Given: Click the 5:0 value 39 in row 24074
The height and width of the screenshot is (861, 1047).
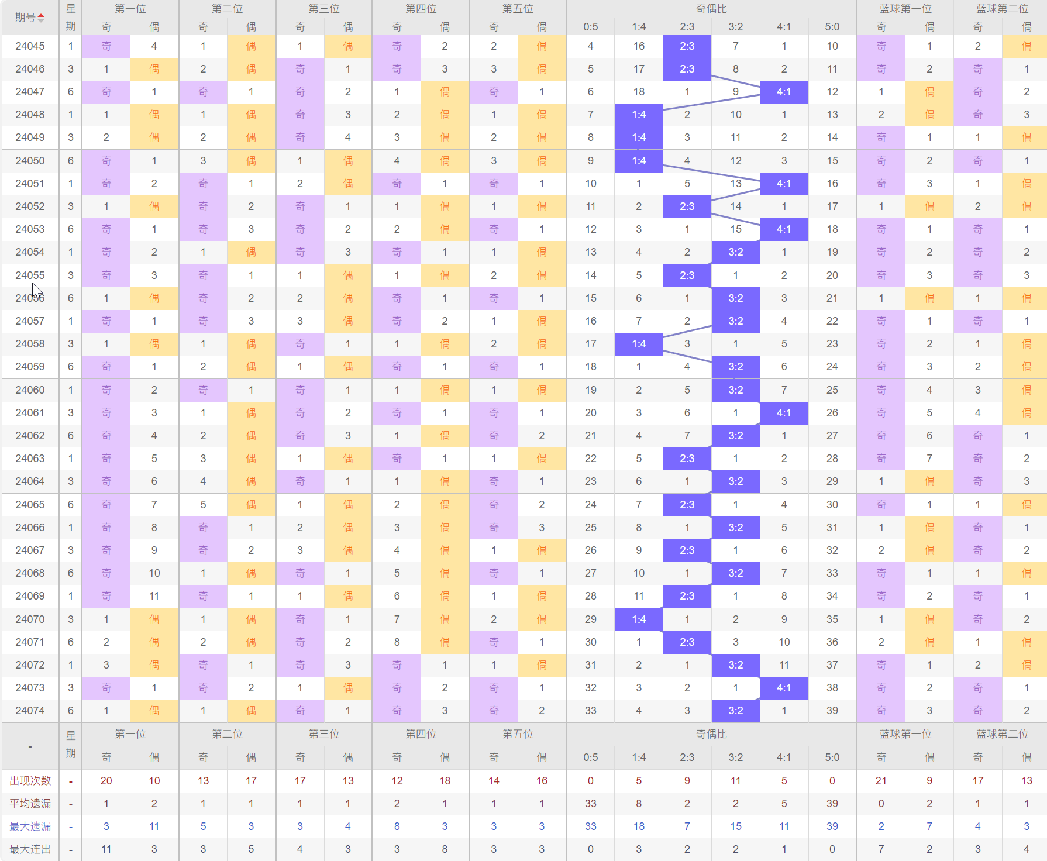Looking at the screenshot, I should pos(832,711).
